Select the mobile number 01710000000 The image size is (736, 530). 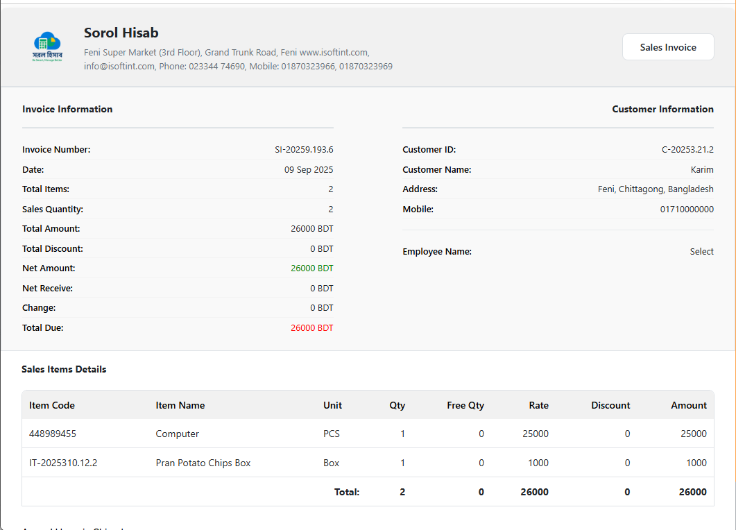(x=687, y=208)
